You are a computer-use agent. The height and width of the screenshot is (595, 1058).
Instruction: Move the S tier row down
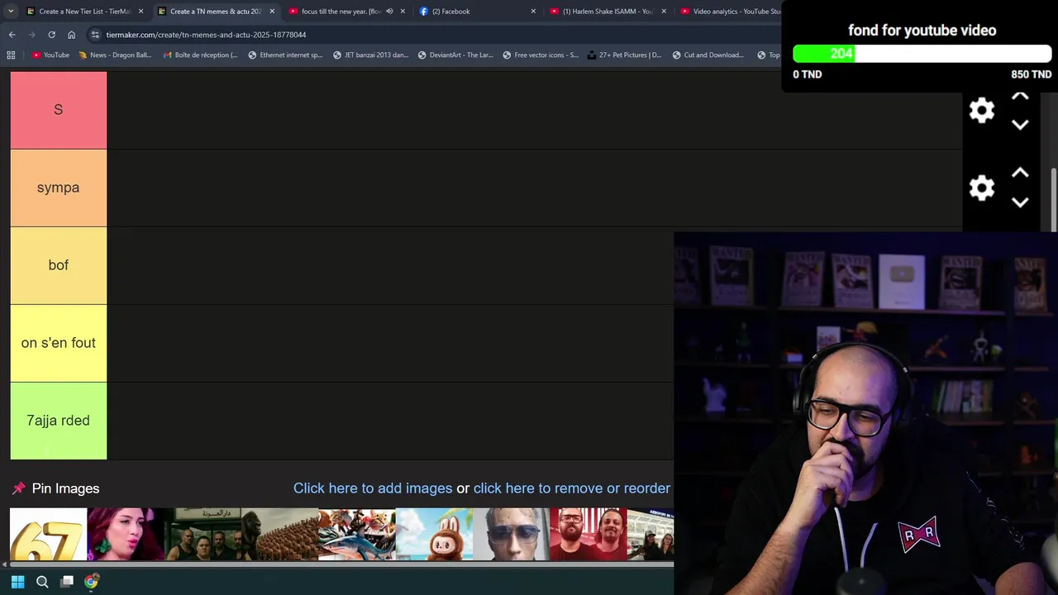point(1020,125)
